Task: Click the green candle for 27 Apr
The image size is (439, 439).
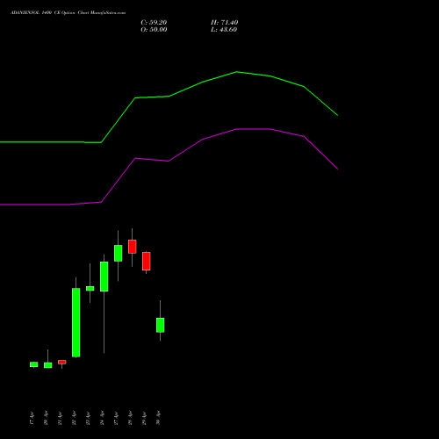Action: coord(119,253)
